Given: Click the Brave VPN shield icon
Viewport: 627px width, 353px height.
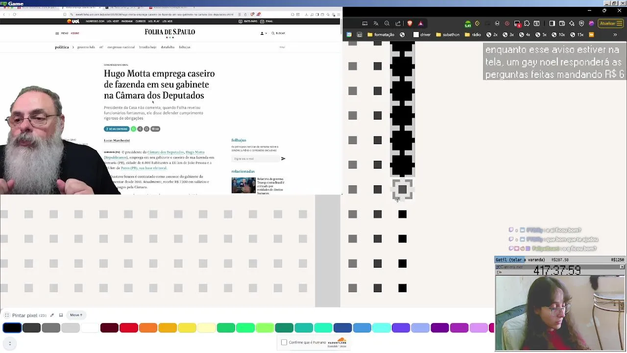Looking at the screenshot, I should pos(581,23).
